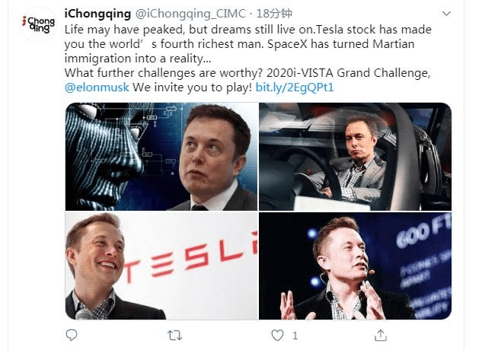Viewport: 485px width, 350px height.
Task: Open the top-left photo with the robot face
Action: click(161, 156)
